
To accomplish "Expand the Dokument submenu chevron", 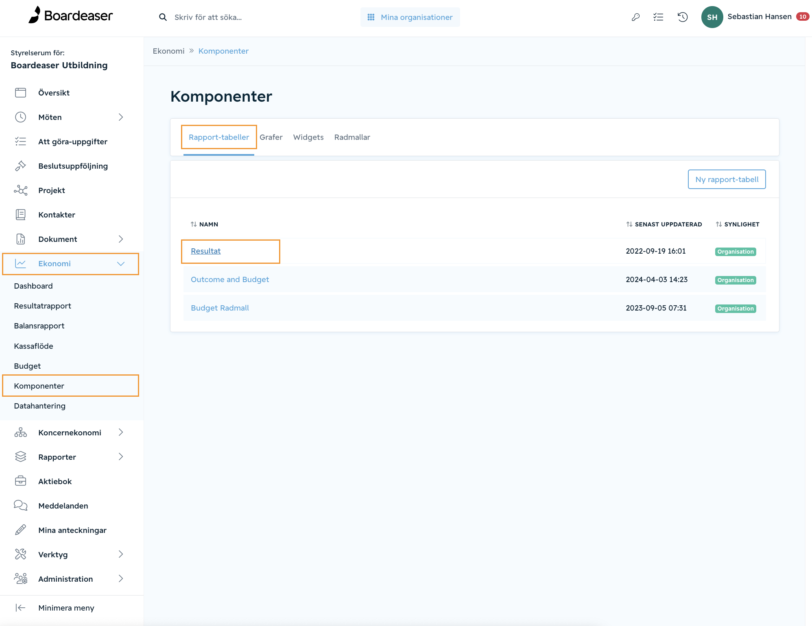I will pyautogui.click(x=121, y=239).
